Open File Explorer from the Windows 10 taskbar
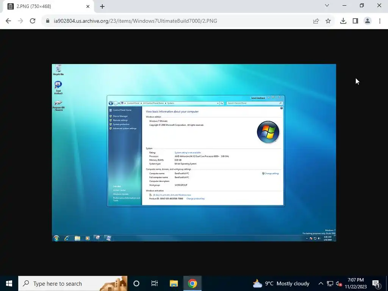Viewport: 388px width, 291px height. tap(174, 283)
